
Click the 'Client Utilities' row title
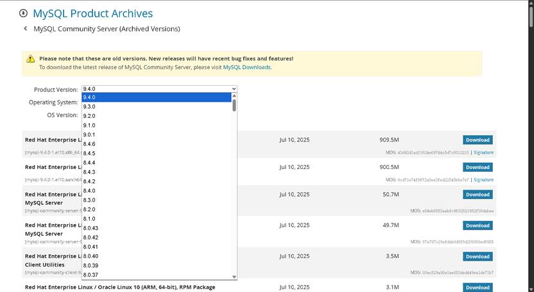click(45, 265)
